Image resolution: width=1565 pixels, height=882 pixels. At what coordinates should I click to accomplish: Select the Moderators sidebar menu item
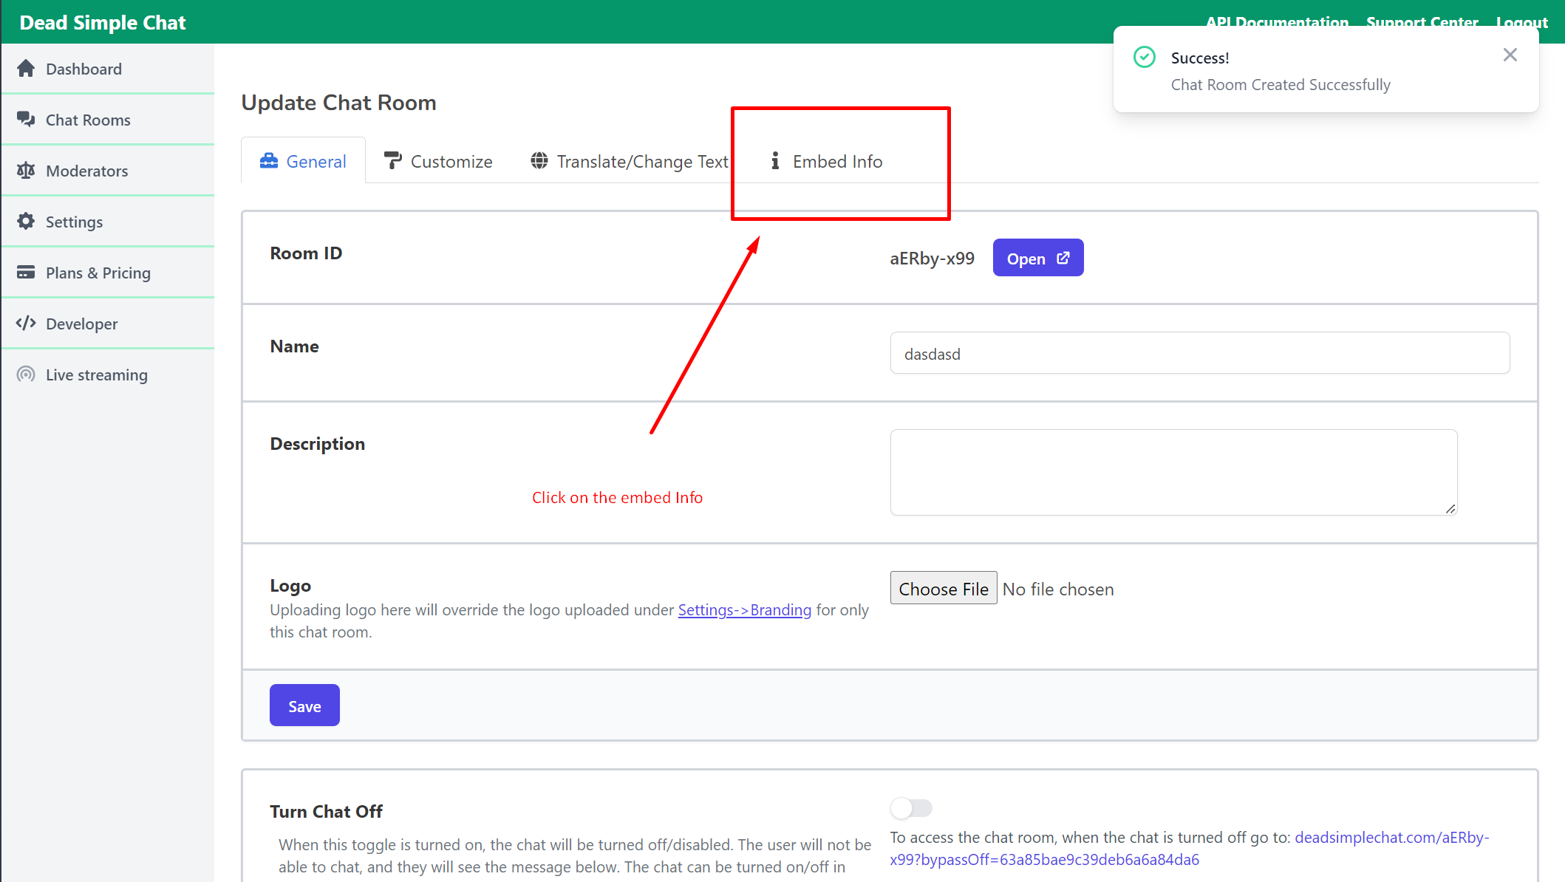click(x=86, y=170)
